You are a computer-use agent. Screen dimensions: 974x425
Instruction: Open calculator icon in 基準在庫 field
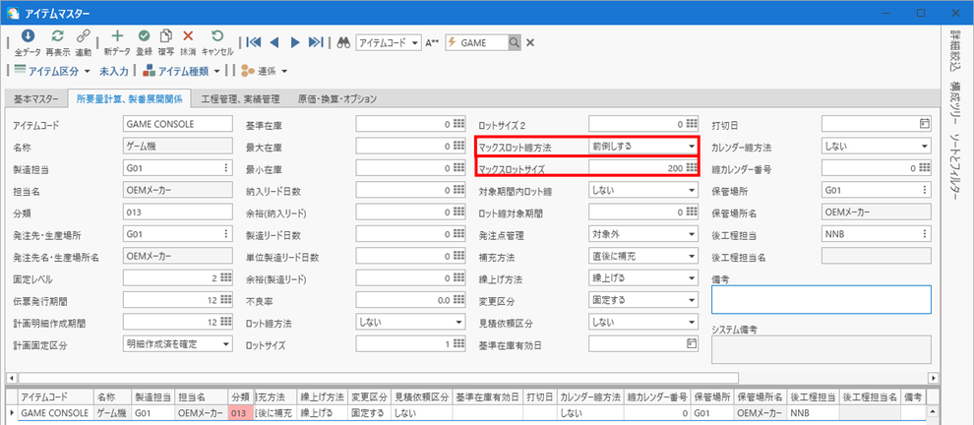(458, 124)
